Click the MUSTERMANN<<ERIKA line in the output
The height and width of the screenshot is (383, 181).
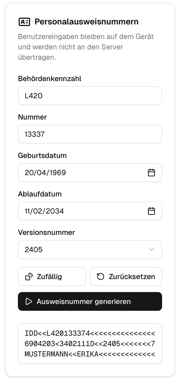coord(90,354)
